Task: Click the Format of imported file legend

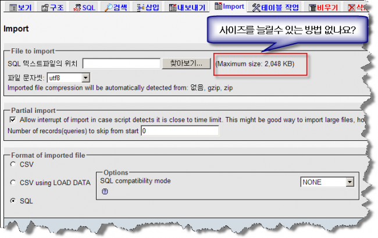Action: click(48, 155)
